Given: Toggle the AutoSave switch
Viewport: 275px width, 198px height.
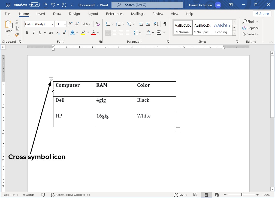Looking at the screenshot, I should point(34,5).
